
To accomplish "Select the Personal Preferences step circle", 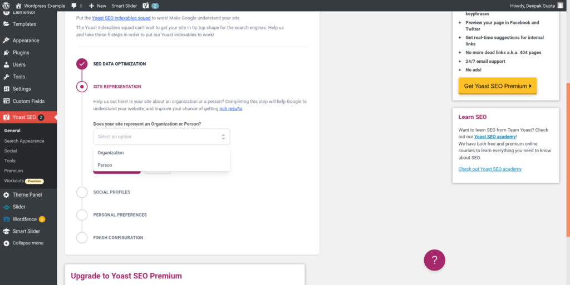I will (82, 215).
